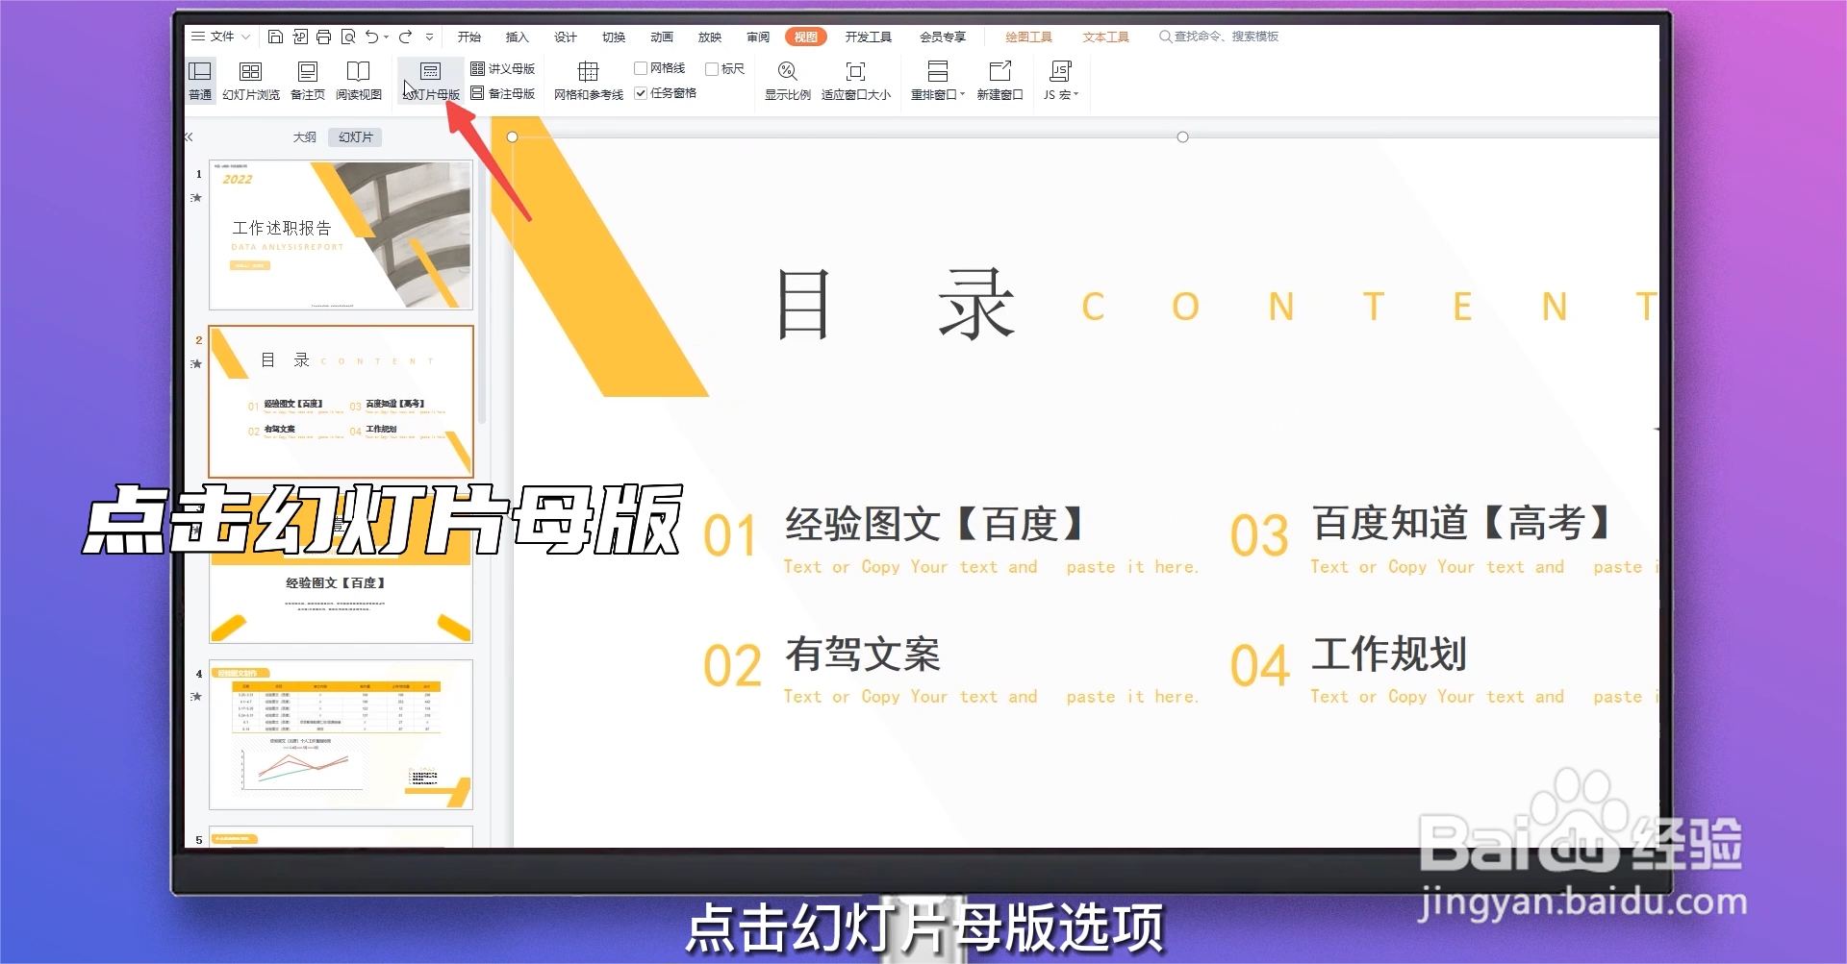Select slide 1 thumbnail 工作述职报告

point(341,235)
